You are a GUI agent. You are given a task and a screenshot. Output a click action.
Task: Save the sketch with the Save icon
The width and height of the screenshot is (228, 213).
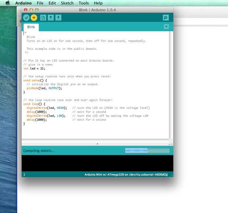pyautogui.click(x=58, y=18)
